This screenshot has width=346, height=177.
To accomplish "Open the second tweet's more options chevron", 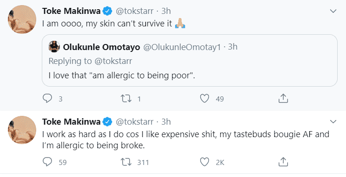I will 333,121.
